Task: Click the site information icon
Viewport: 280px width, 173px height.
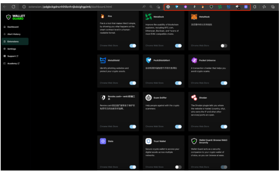Action: (x=24, y=7)
